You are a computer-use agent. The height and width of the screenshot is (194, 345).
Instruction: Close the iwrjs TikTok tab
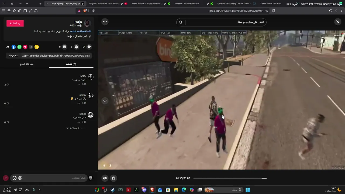[47, 4]
